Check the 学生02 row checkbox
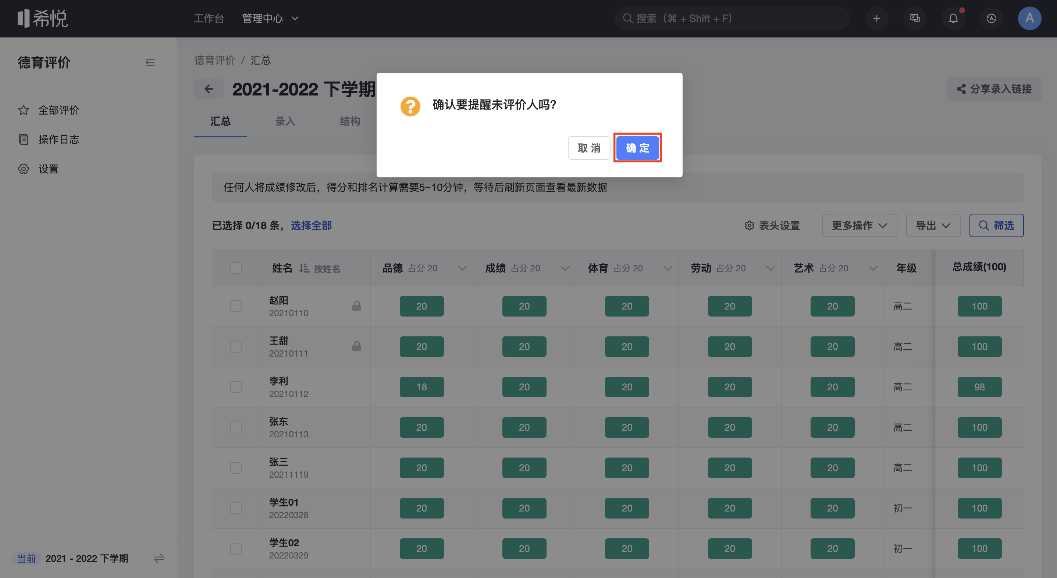The height and width of the screenshot is (578, 1057). pos(235,549)
